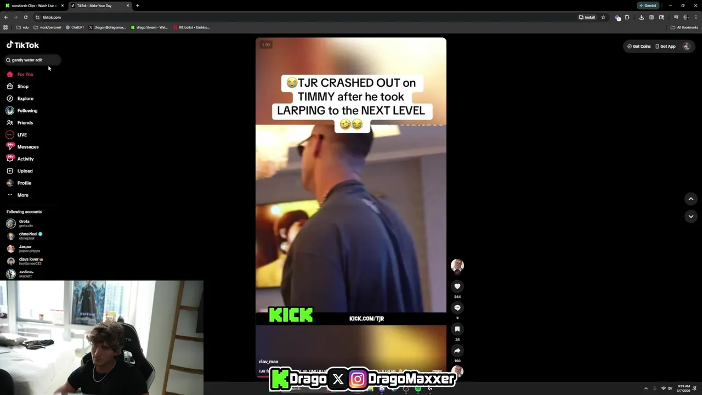Open the любовь followed account
This screenshot has height=395, width=702.
21,274
